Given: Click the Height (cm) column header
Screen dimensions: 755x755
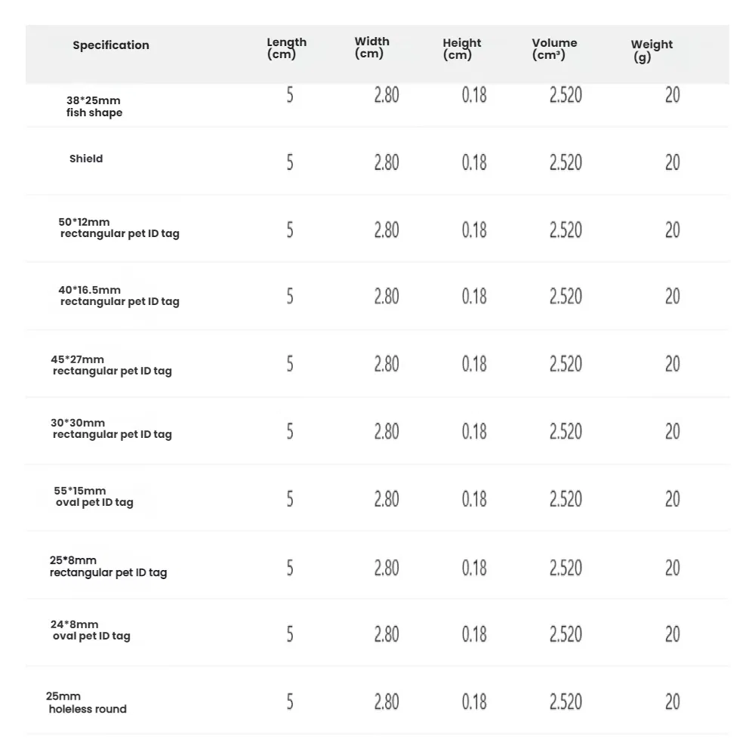Looking at the screenshot, I should coord(461,49).
